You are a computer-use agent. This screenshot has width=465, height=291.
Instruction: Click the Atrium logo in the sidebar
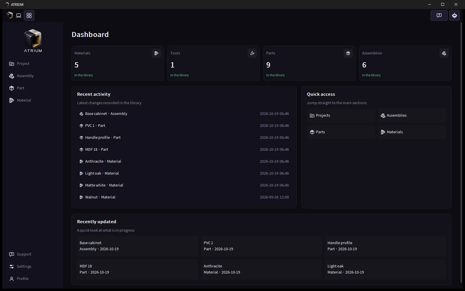33,41
